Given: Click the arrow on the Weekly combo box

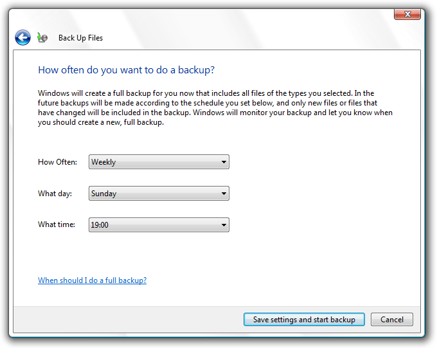Looking at the screenshot, I should (x=224, y=162).
